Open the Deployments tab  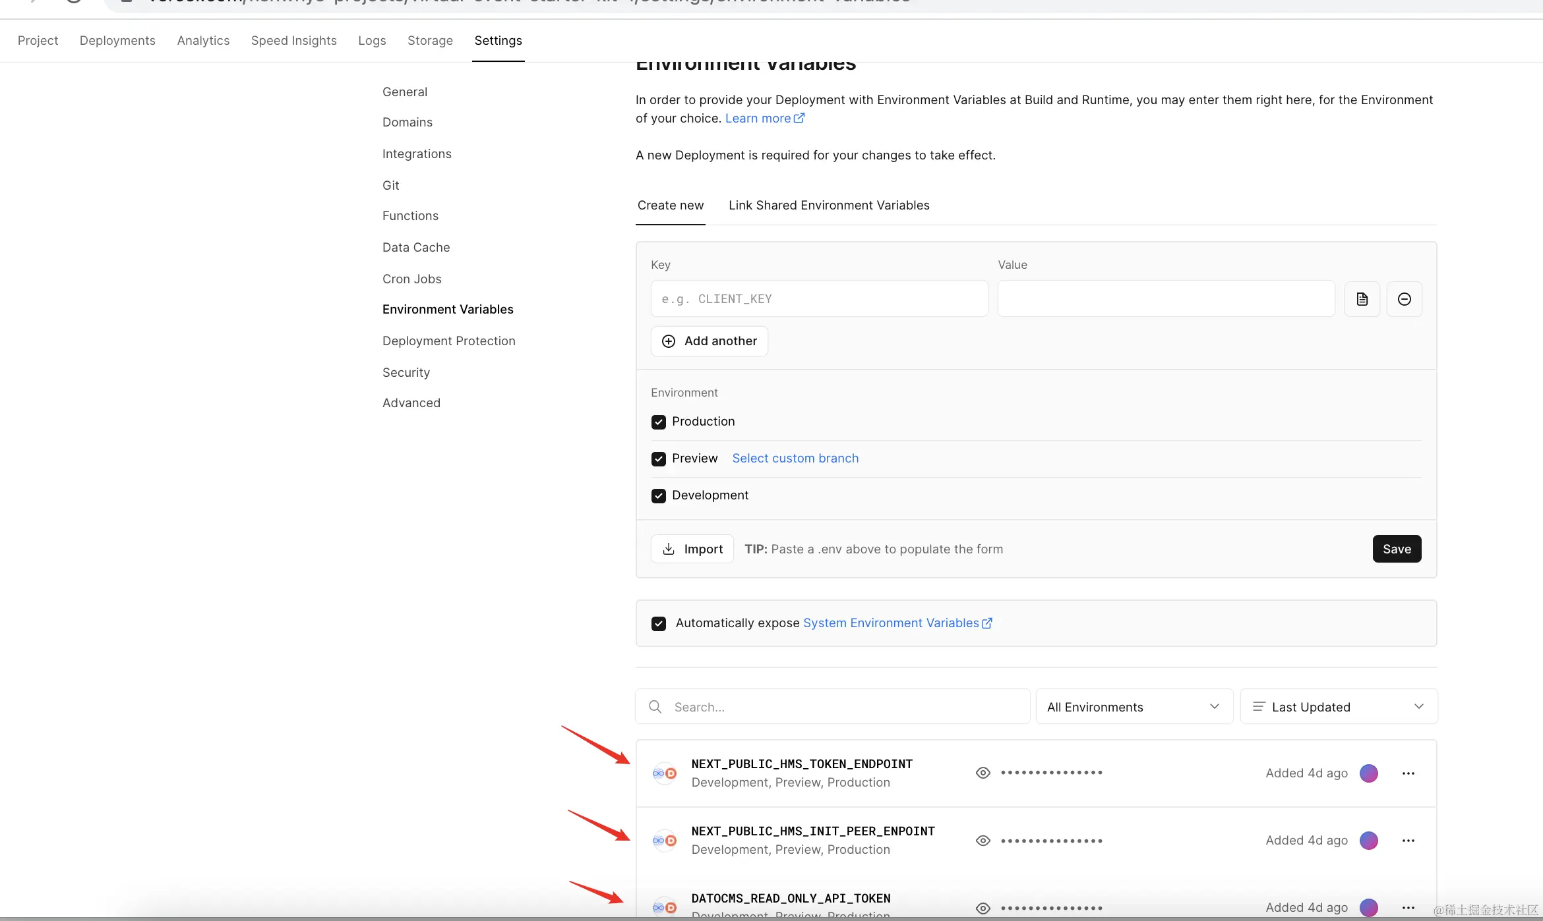tap(117, 41)
